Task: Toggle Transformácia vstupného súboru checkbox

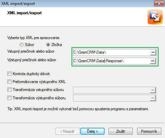Action: (x=9, y=90)
